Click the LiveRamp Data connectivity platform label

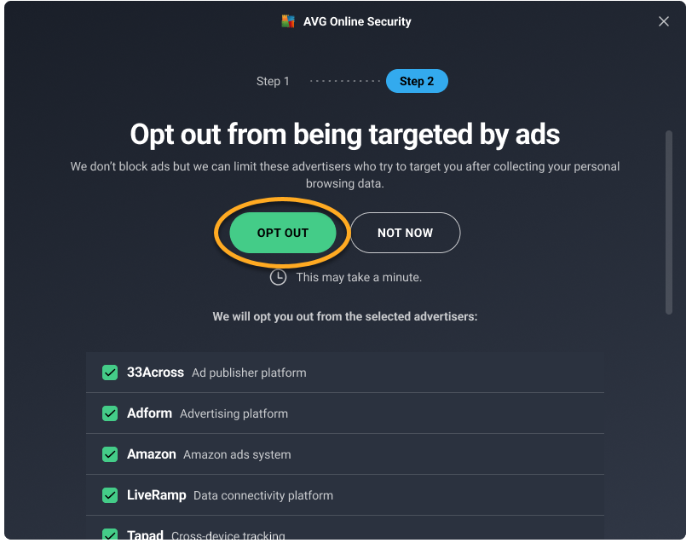click(230, 495)
